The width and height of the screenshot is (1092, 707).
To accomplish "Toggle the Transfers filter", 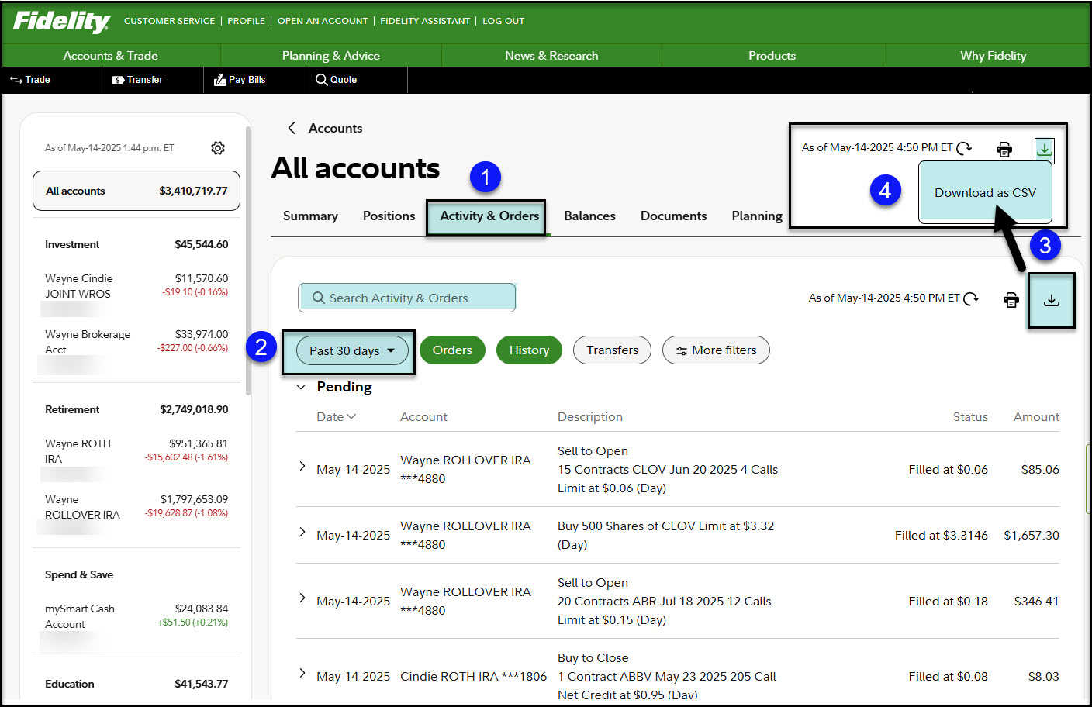I will click(612, 350).
